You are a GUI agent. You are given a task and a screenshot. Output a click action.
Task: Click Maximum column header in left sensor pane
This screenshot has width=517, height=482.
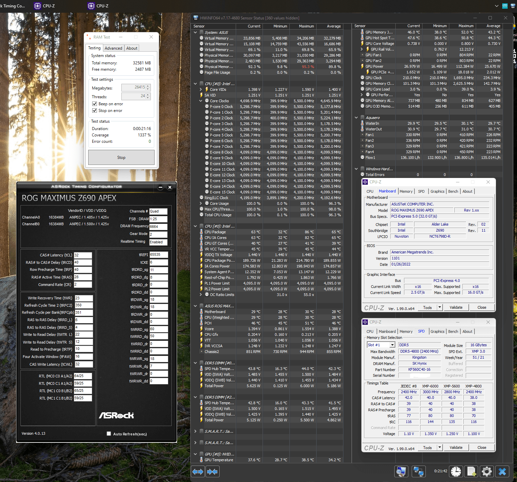303,26
